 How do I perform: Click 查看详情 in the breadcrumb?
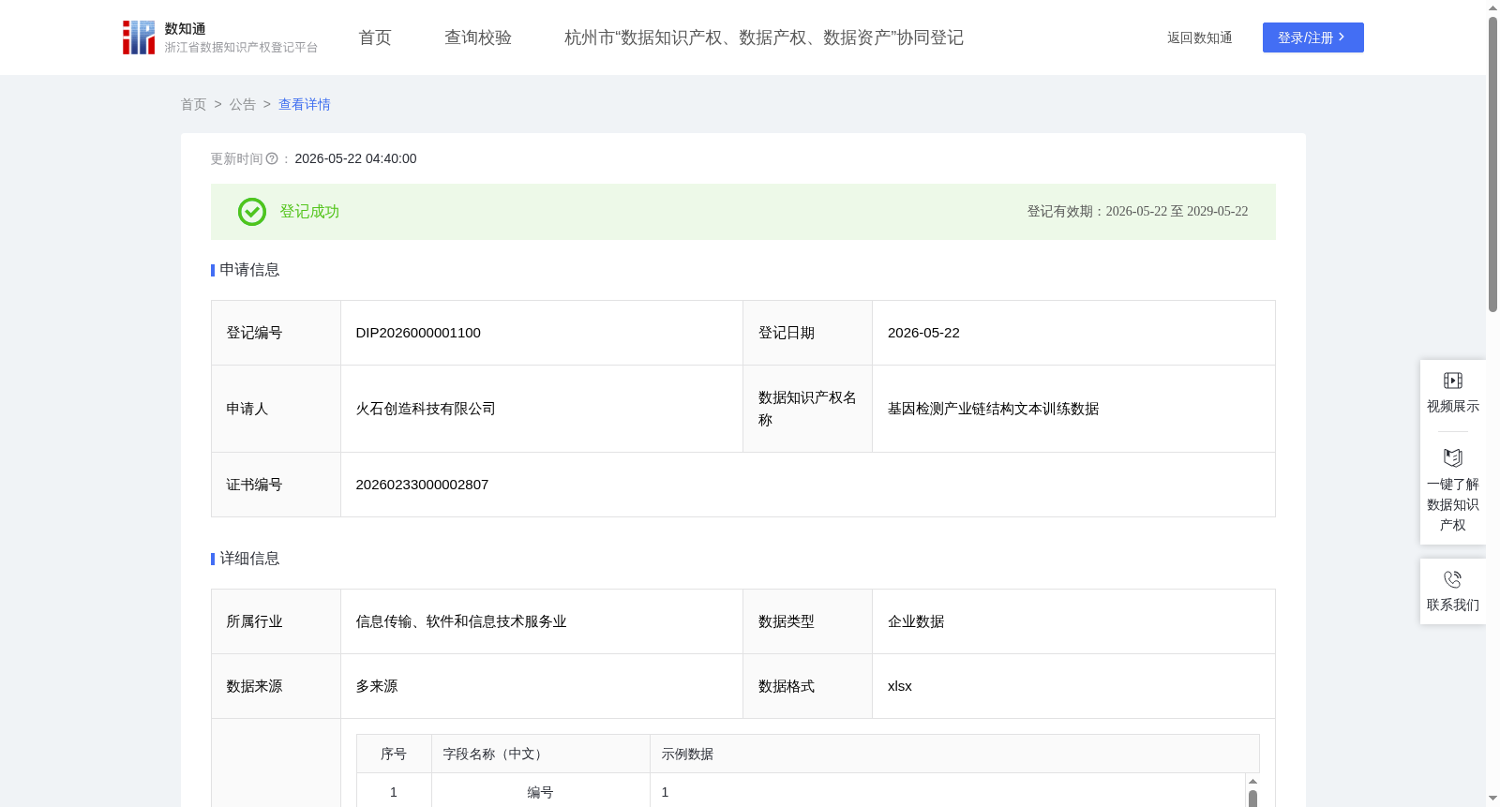pos(305,105)
